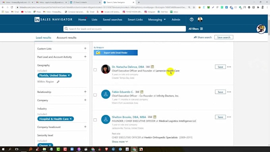Save lead Dr. Natacha Delince
This screenshot has width=270, height=152.
220,67
